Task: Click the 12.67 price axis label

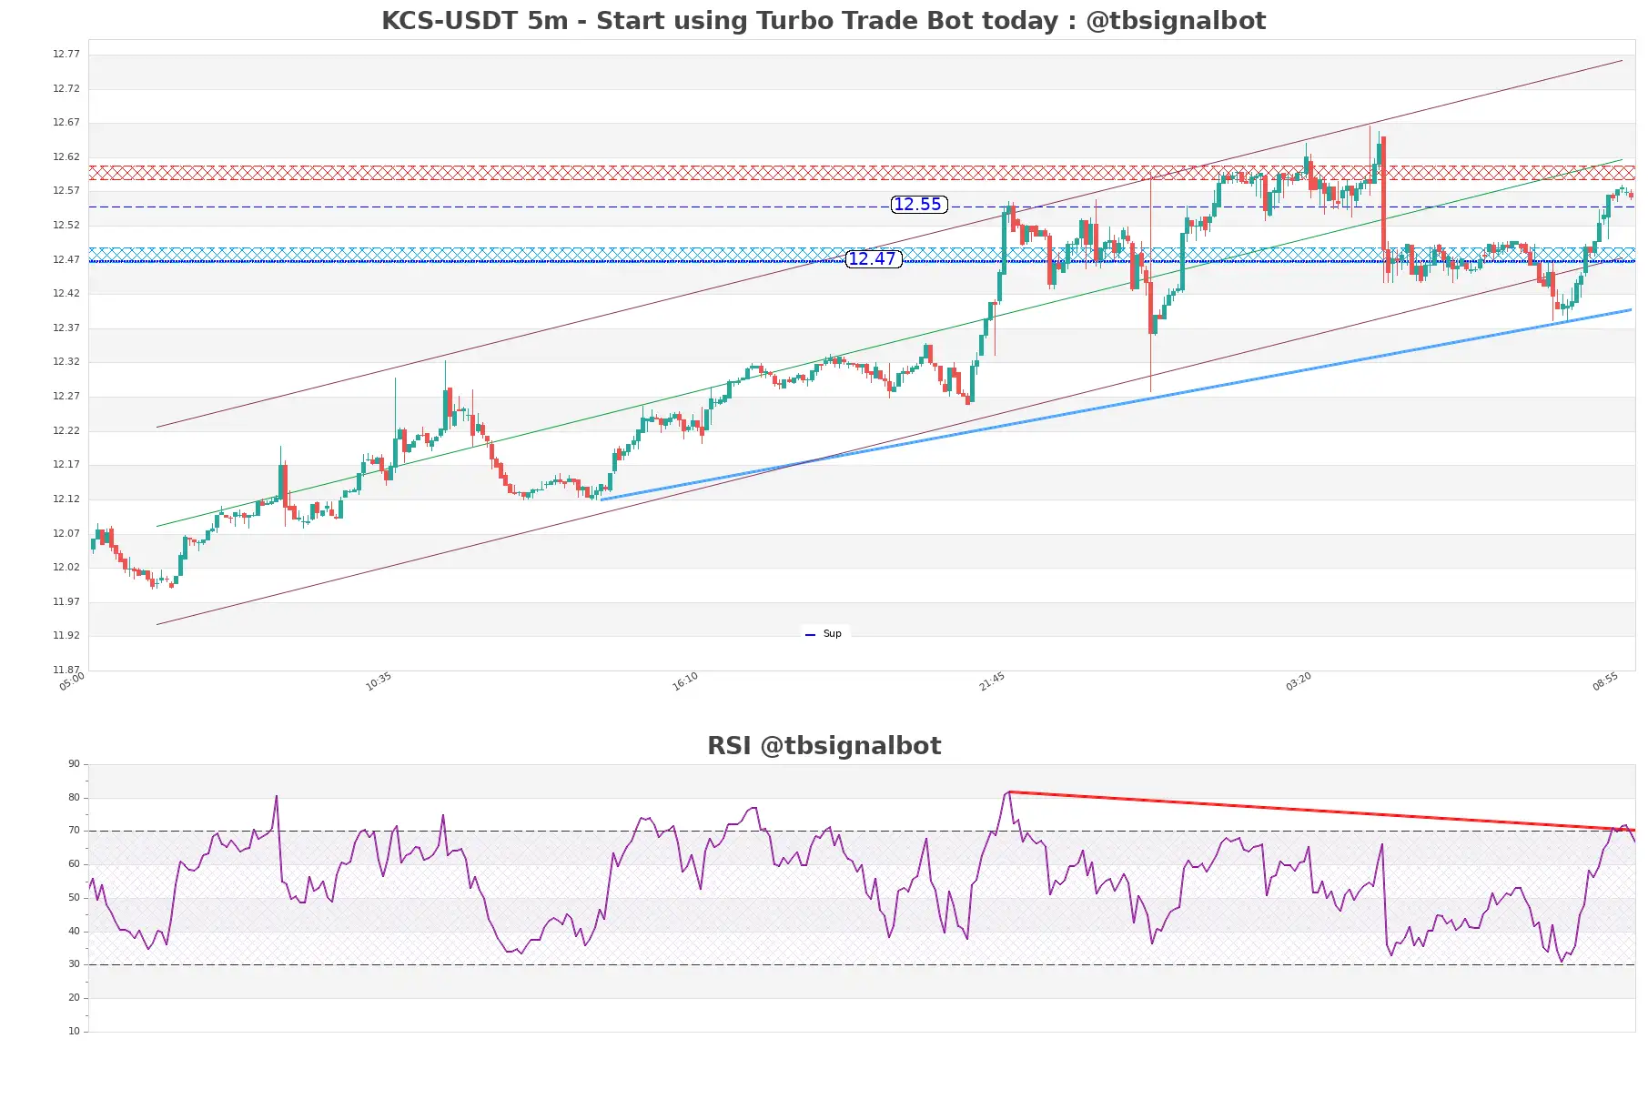Action: pyautogui.click(x=66, y=123)
